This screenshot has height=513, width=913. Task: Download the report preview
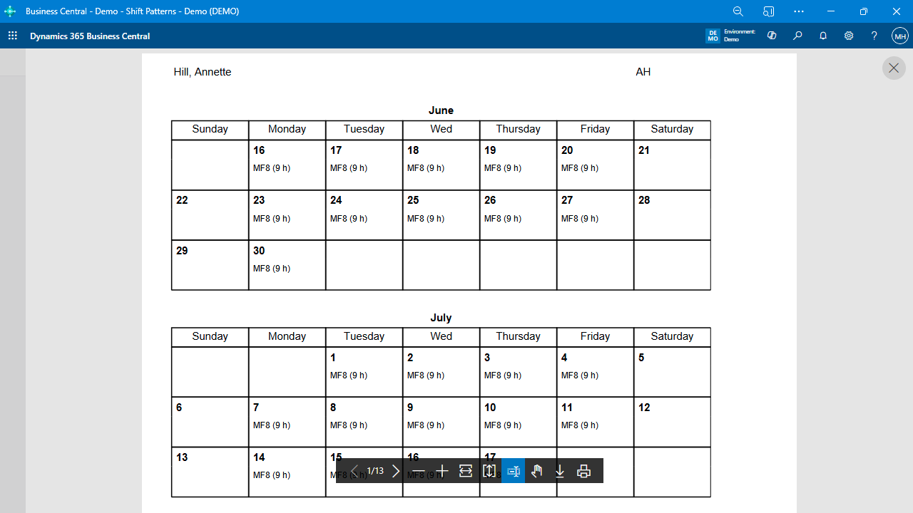coord(560,471)
